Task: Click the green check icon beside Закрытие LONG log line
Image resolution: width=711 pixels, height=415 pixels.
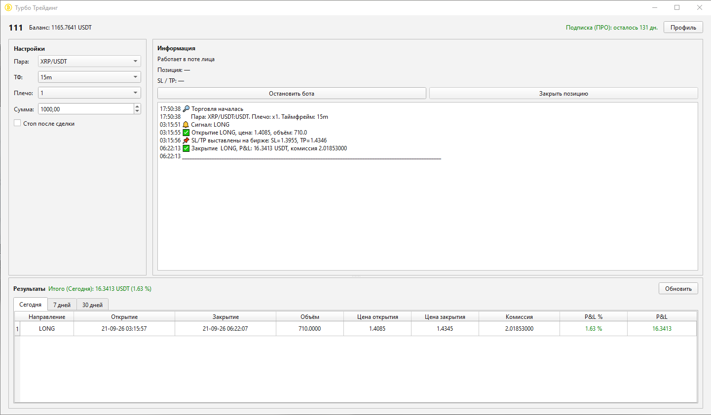Action: 186,148
